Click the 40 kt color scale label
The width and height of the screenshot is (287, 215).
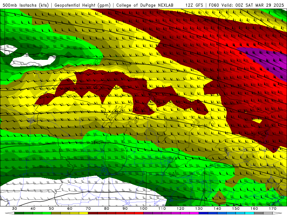(33, 209)
